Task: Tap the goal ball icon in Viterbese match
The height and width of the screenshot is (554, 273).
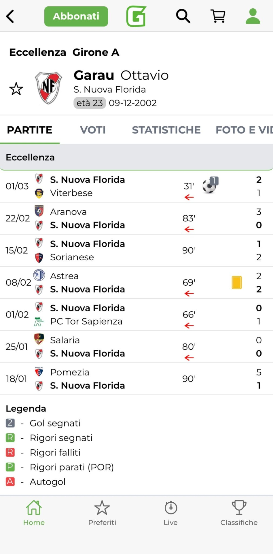Action: click(210, 186)
